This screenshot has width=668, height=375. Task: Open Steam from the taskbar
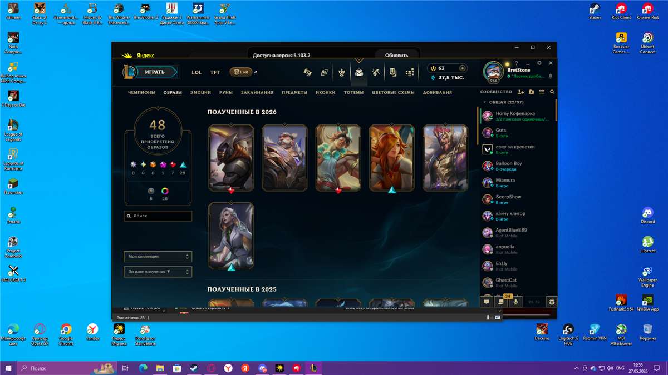click(194, 368)
